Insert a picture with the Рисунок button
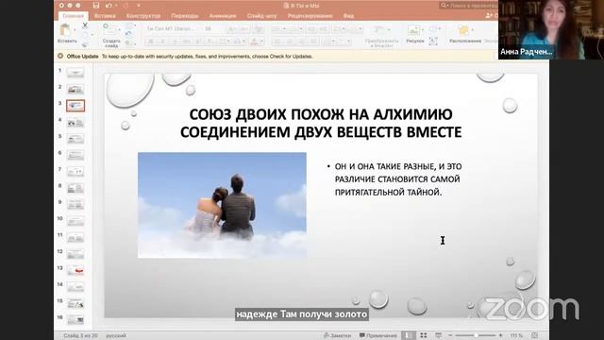 (x=414, y=33)
